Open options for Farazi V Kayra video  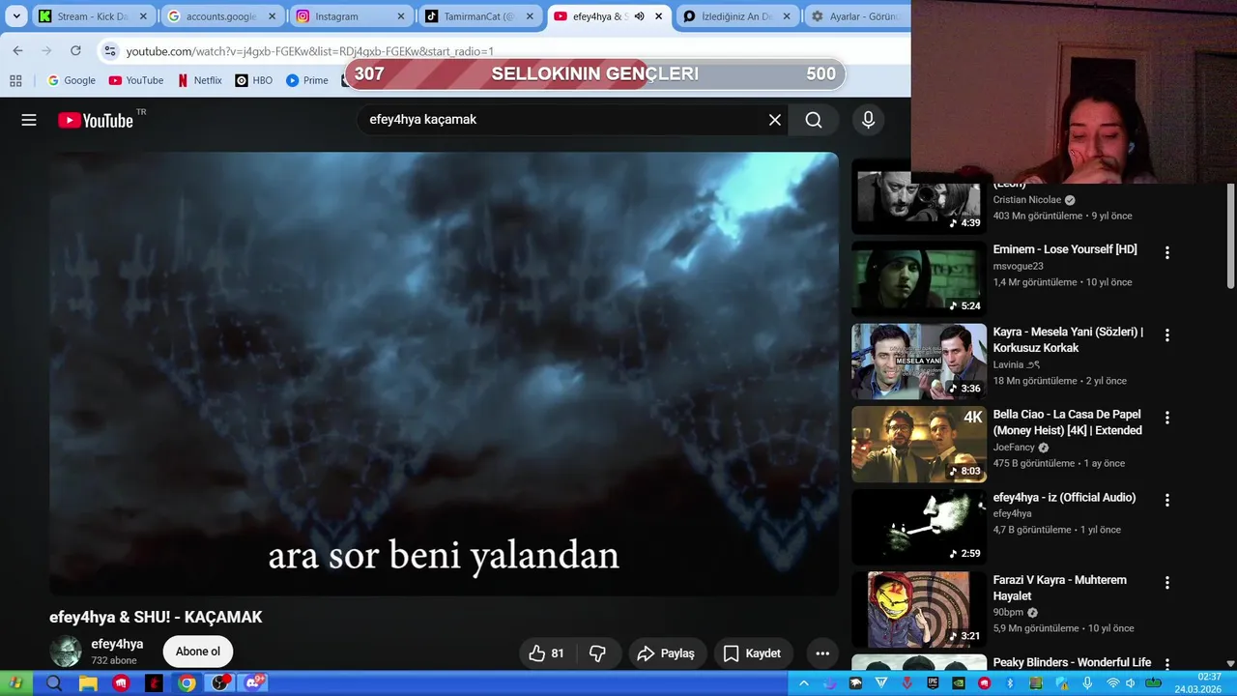(1166, 583)
